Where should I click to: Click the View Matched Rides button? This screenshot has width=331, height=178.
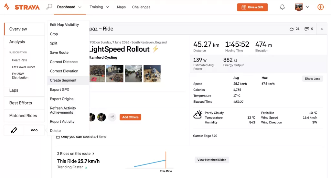pos(212,160)
